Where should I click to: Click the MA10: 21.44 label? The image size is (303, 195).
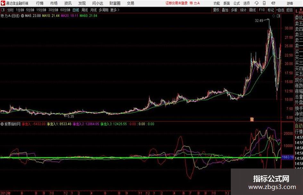[51, 16]
